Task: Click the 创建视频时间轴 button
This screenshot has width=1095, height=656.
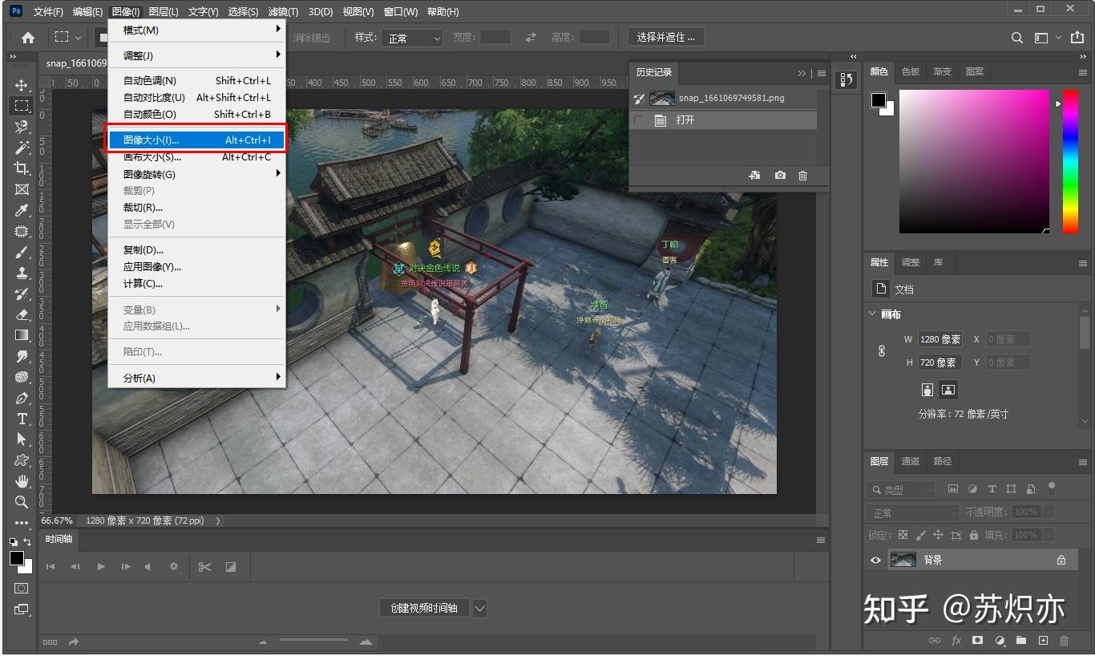Action: (x=424, y=608)
